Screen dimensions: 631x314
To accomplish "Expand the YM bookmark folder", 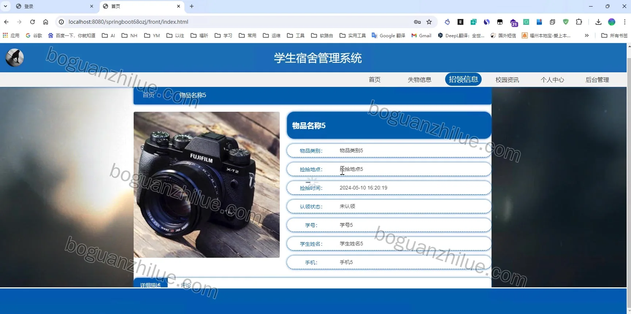I will pyautogui.click(x=152, y=35).
